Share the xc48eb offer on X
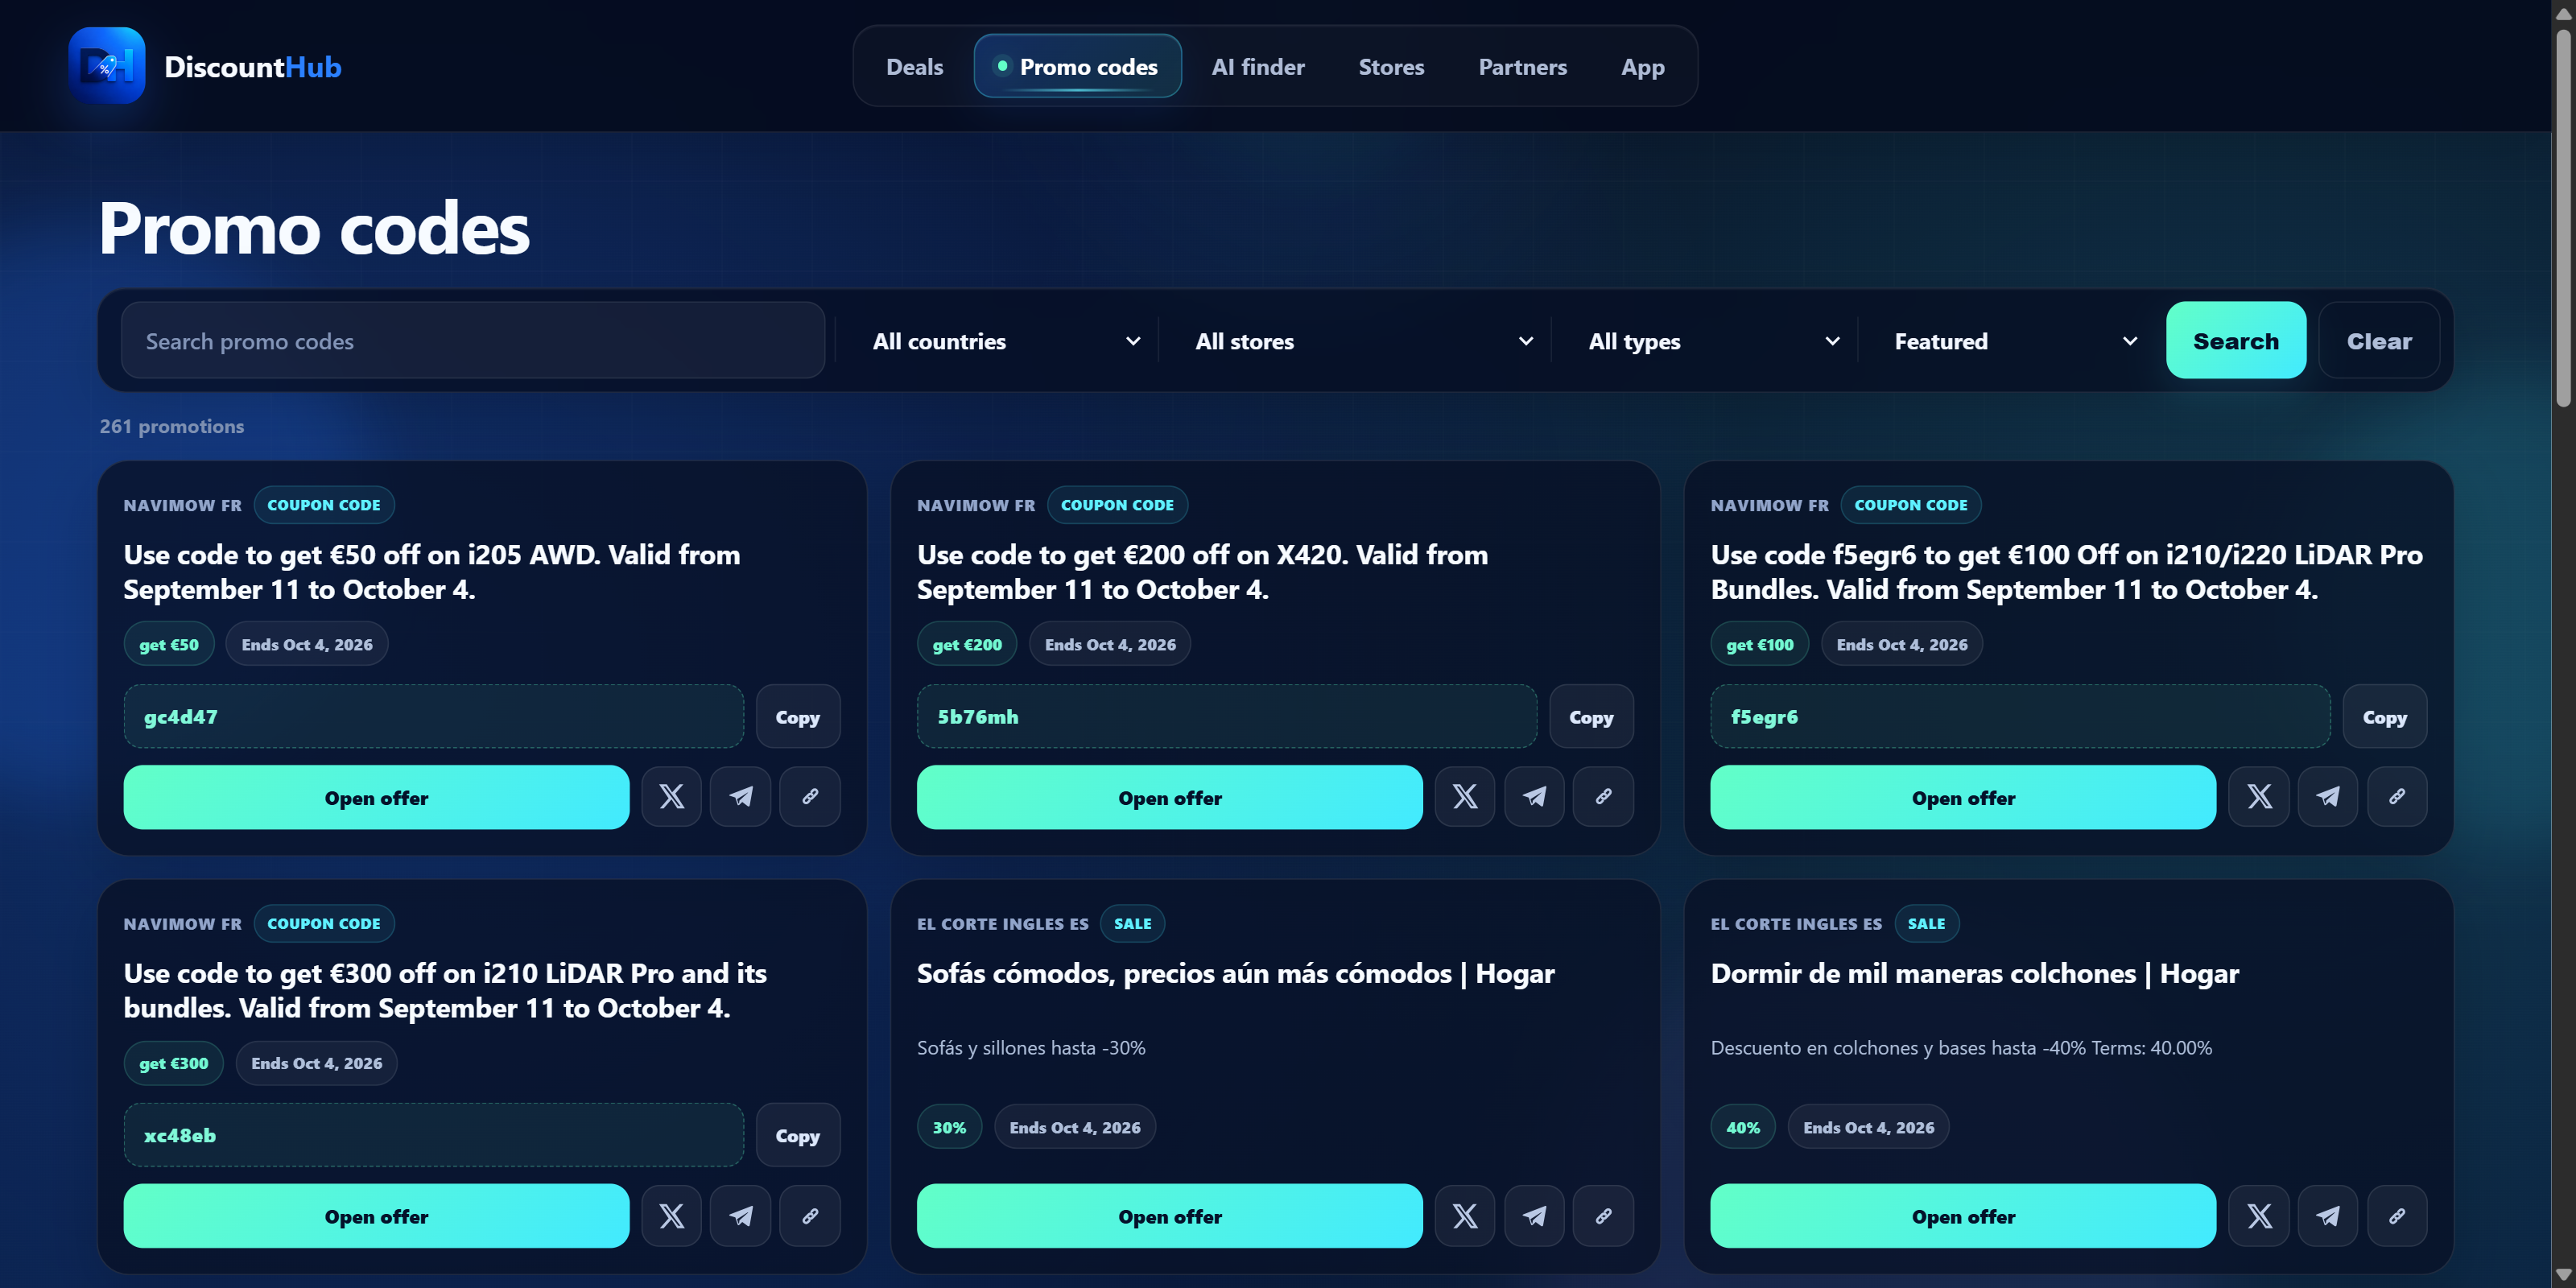The width and height of the screenshot is (2576, 1288). [x=671, y=1216]
